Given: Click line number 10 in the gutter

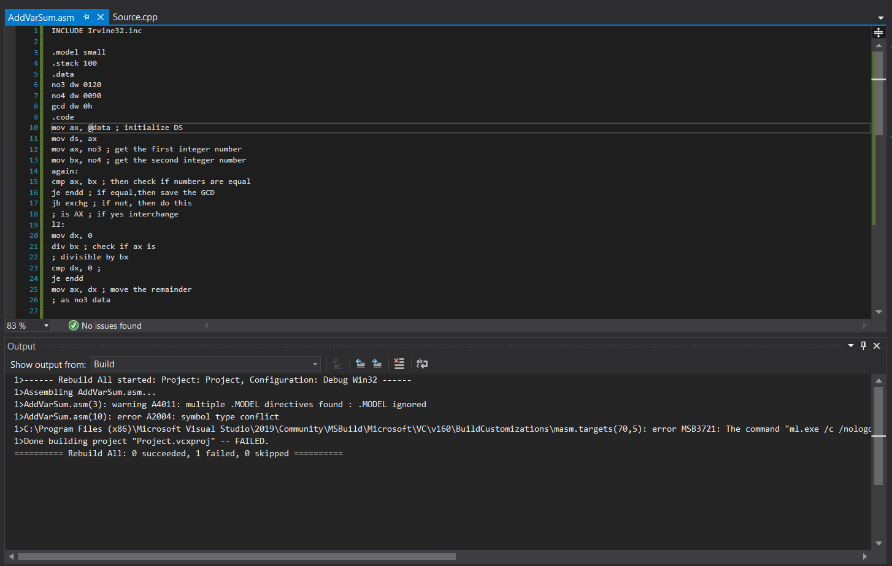Looking at the screenshot, I should [x=33, y=128].
